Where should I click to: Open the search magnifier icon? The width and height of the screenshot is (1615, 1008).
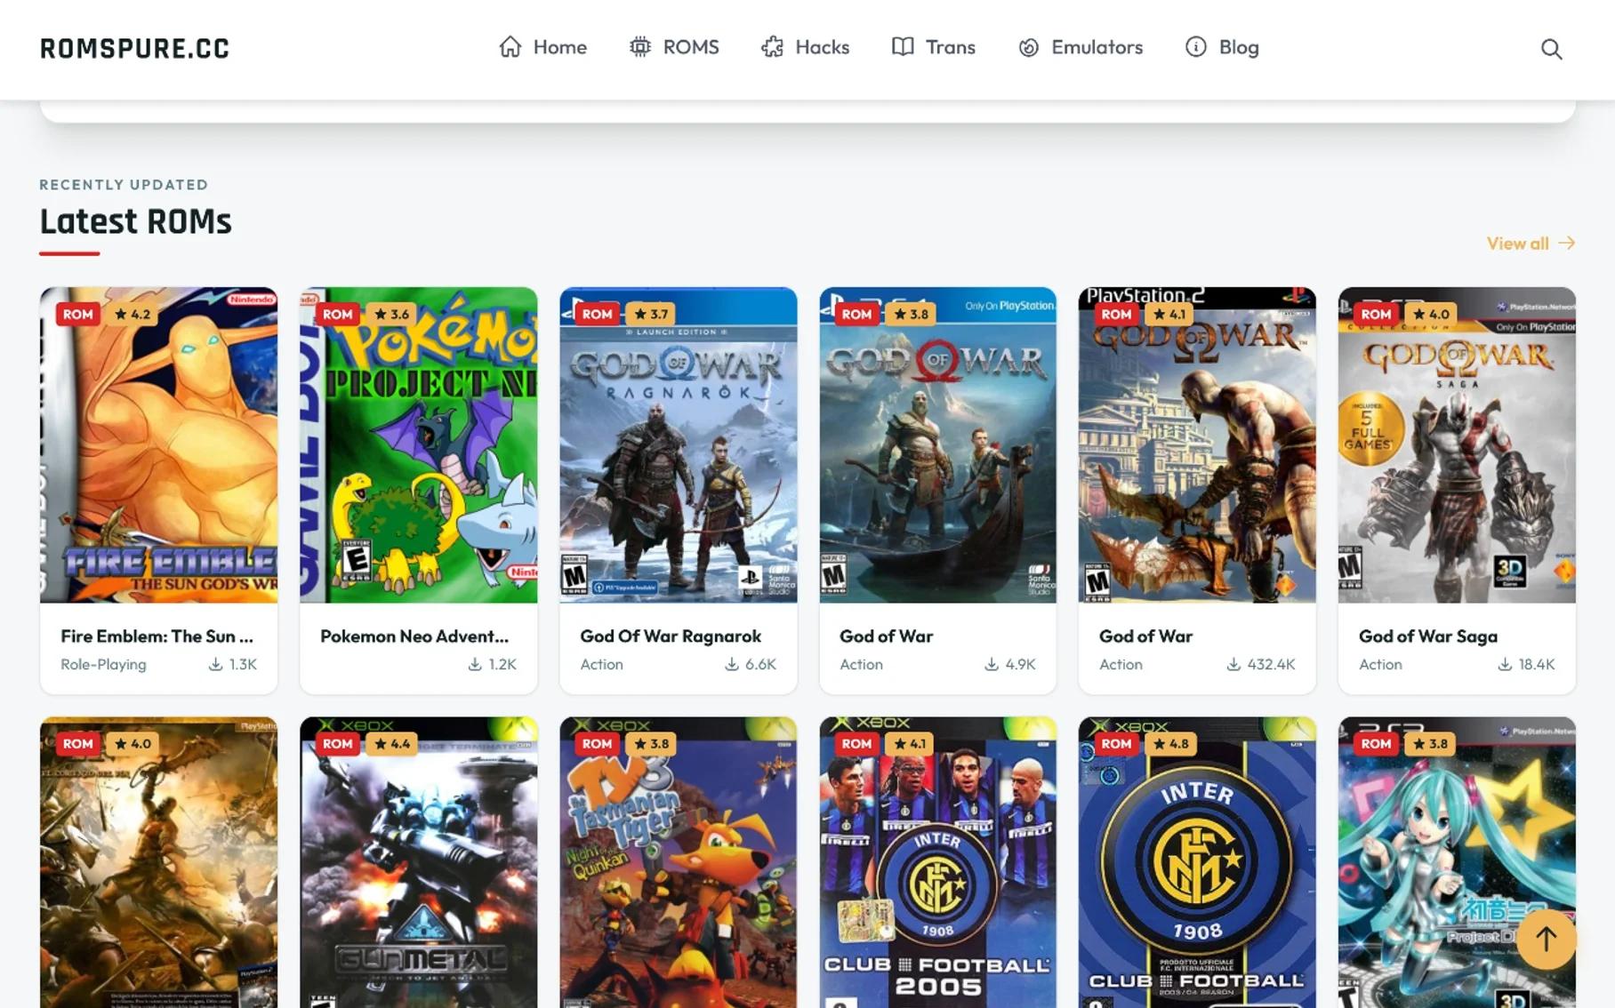tap(1551, 49)
